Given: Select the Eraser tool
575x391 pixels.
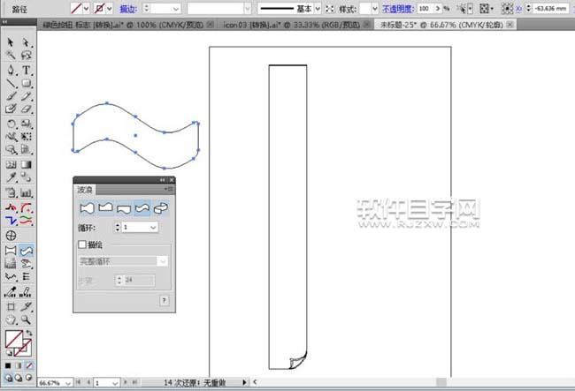Looking at the screenshot, I should [26, 109].
